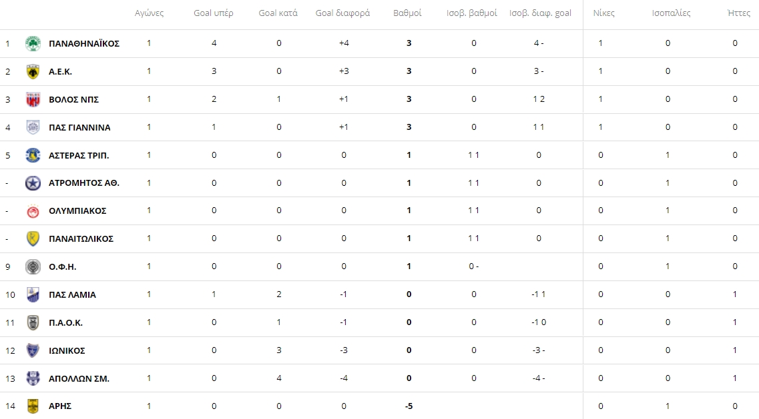The image size is (759, 419).
Task: Sort table by Βαθμοί column header
Action: 407,13
